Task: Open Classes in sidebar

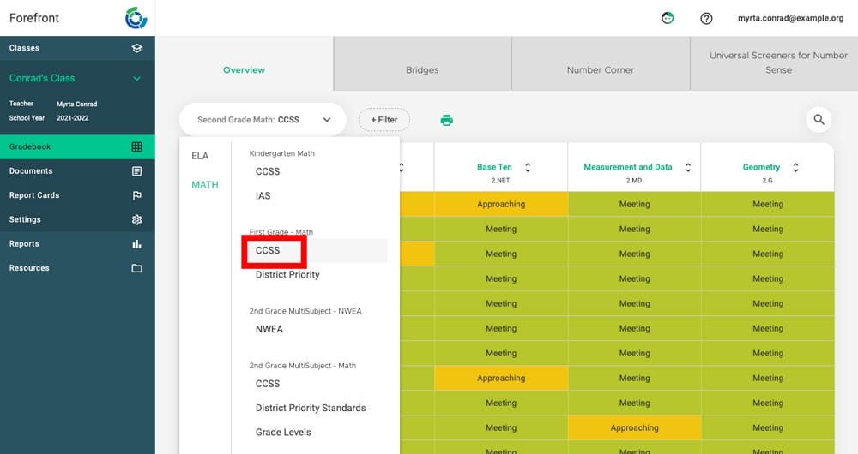Action: click(77, 48)
